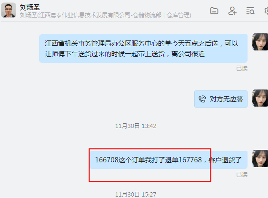Click the contact name 刘炀圣 in header
Screen dimensions: 268x198
[x=30, y=7]
